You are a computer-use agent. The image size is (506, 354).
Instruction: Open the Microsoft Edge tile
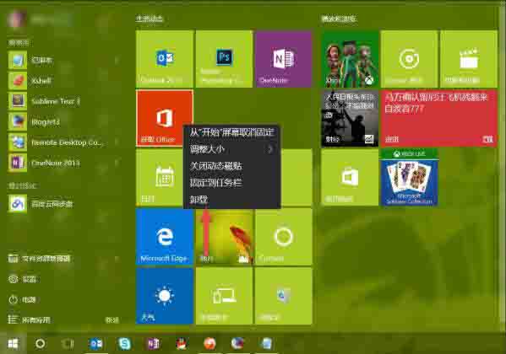click(x=165, y=237)
